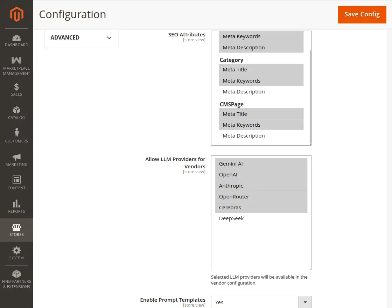The width and height of the screenshot is (392, 308).
Task: Click the Reports menu label
Action: click(16, 211)
